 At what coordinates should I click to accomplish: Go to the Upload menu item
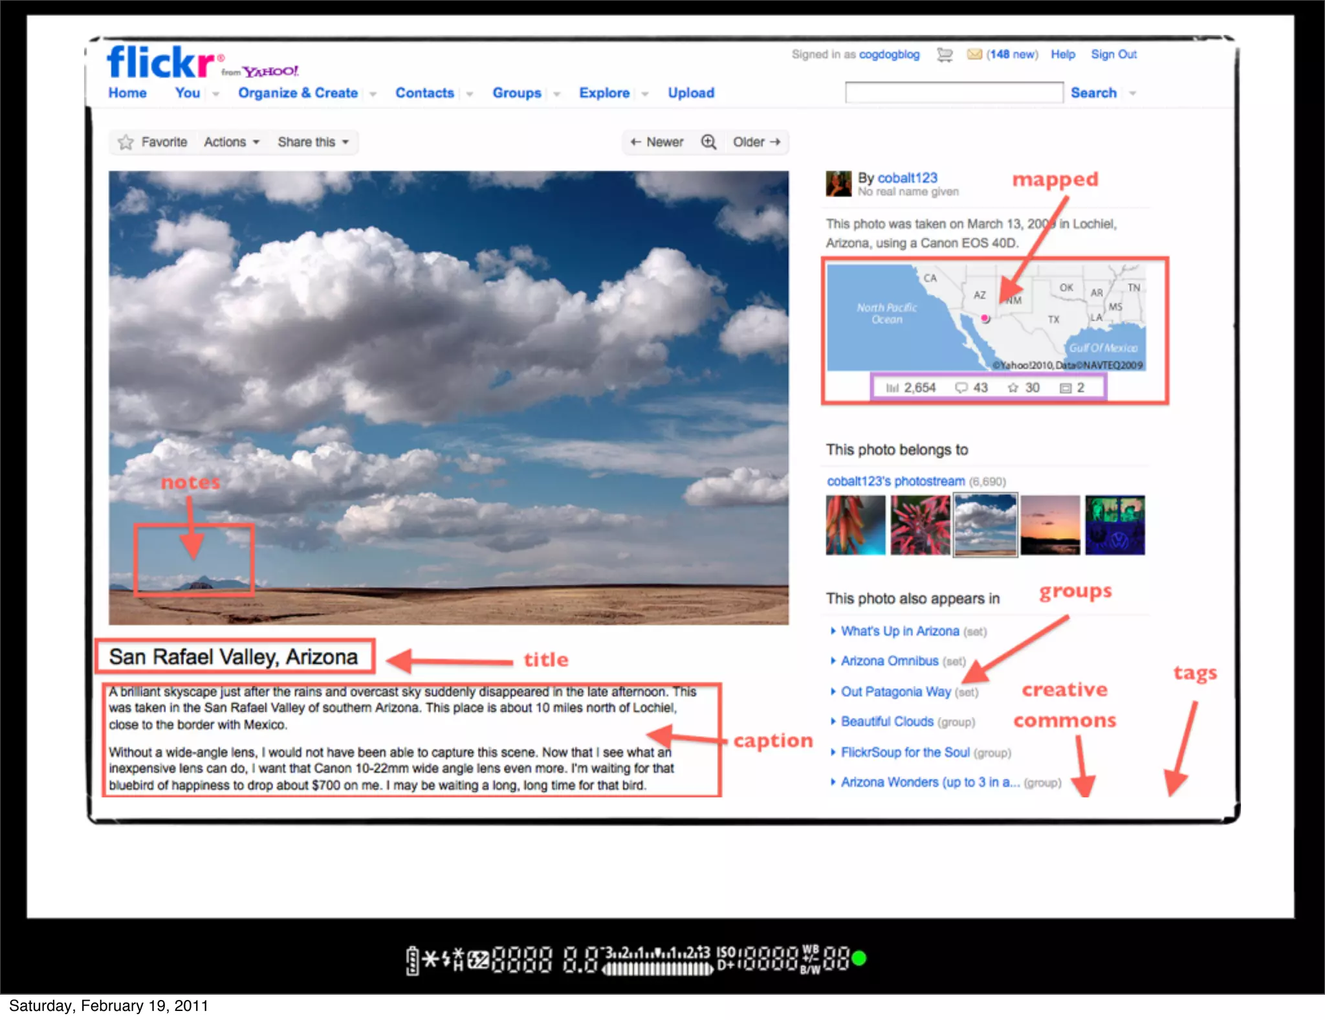(x=691, y=93)
